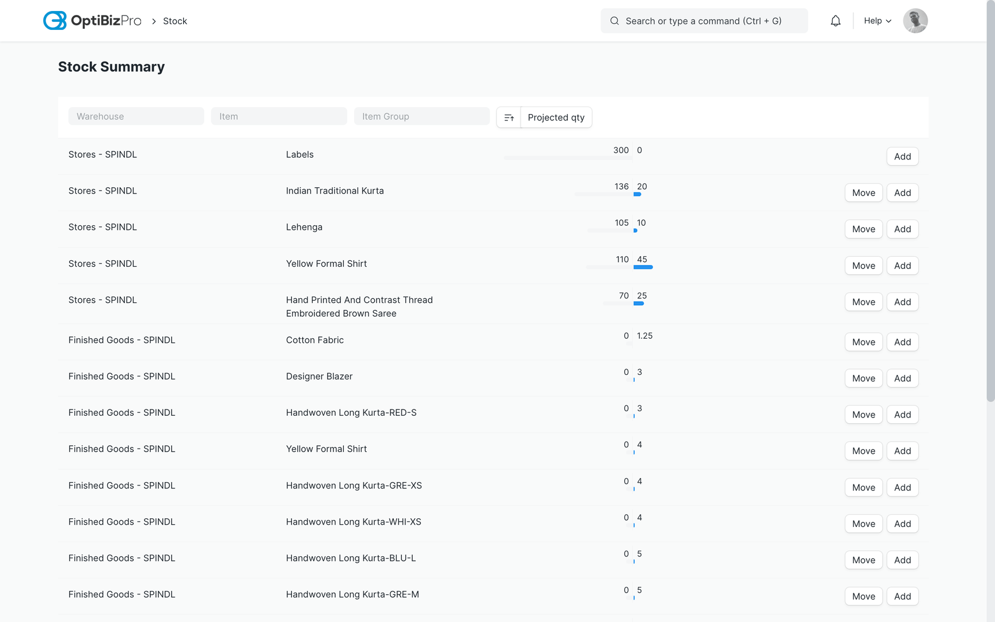Click the Item filter input

[279, 116]
